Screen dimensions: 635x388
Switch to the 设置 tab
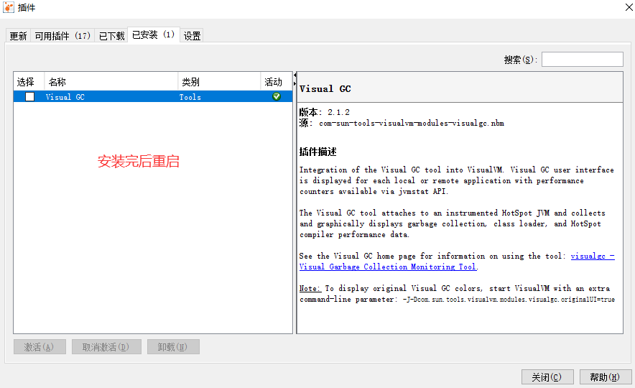pos(192,36)
